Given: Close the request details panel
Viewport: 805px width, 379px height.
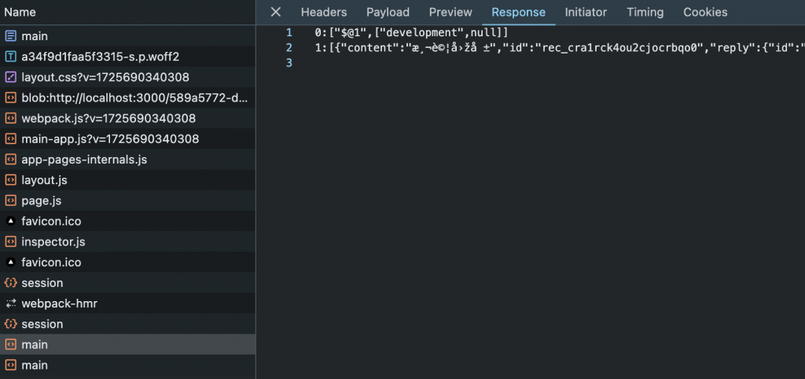Looking at the screenshot, I should [x=276, y=12].
